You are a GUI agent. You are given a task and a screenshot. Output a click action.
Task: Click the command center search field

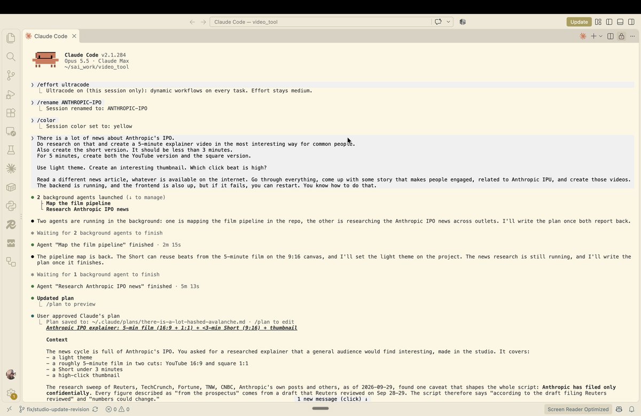click(320, 22)
